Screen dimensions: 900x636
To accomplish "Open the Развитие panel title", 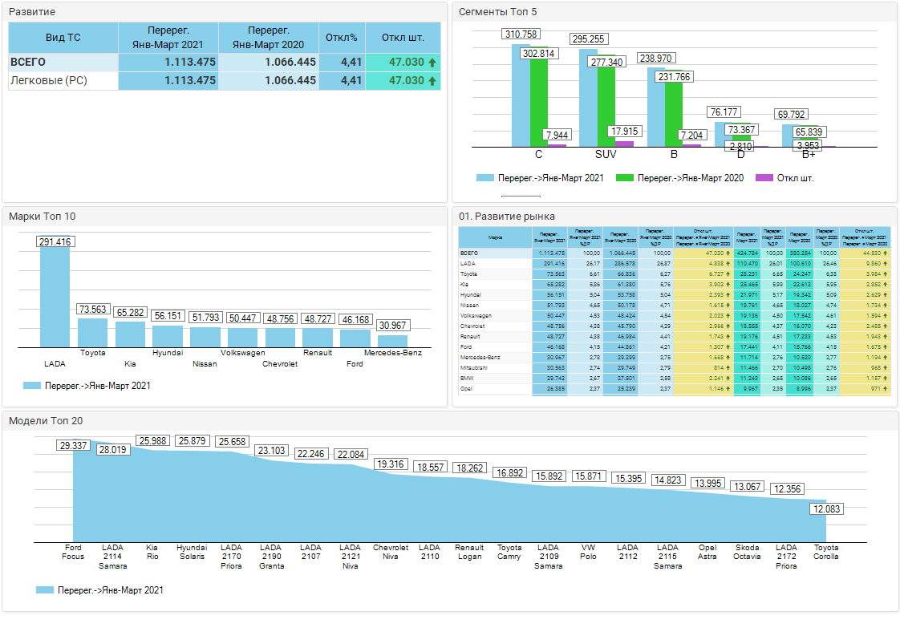I will 32,12.
